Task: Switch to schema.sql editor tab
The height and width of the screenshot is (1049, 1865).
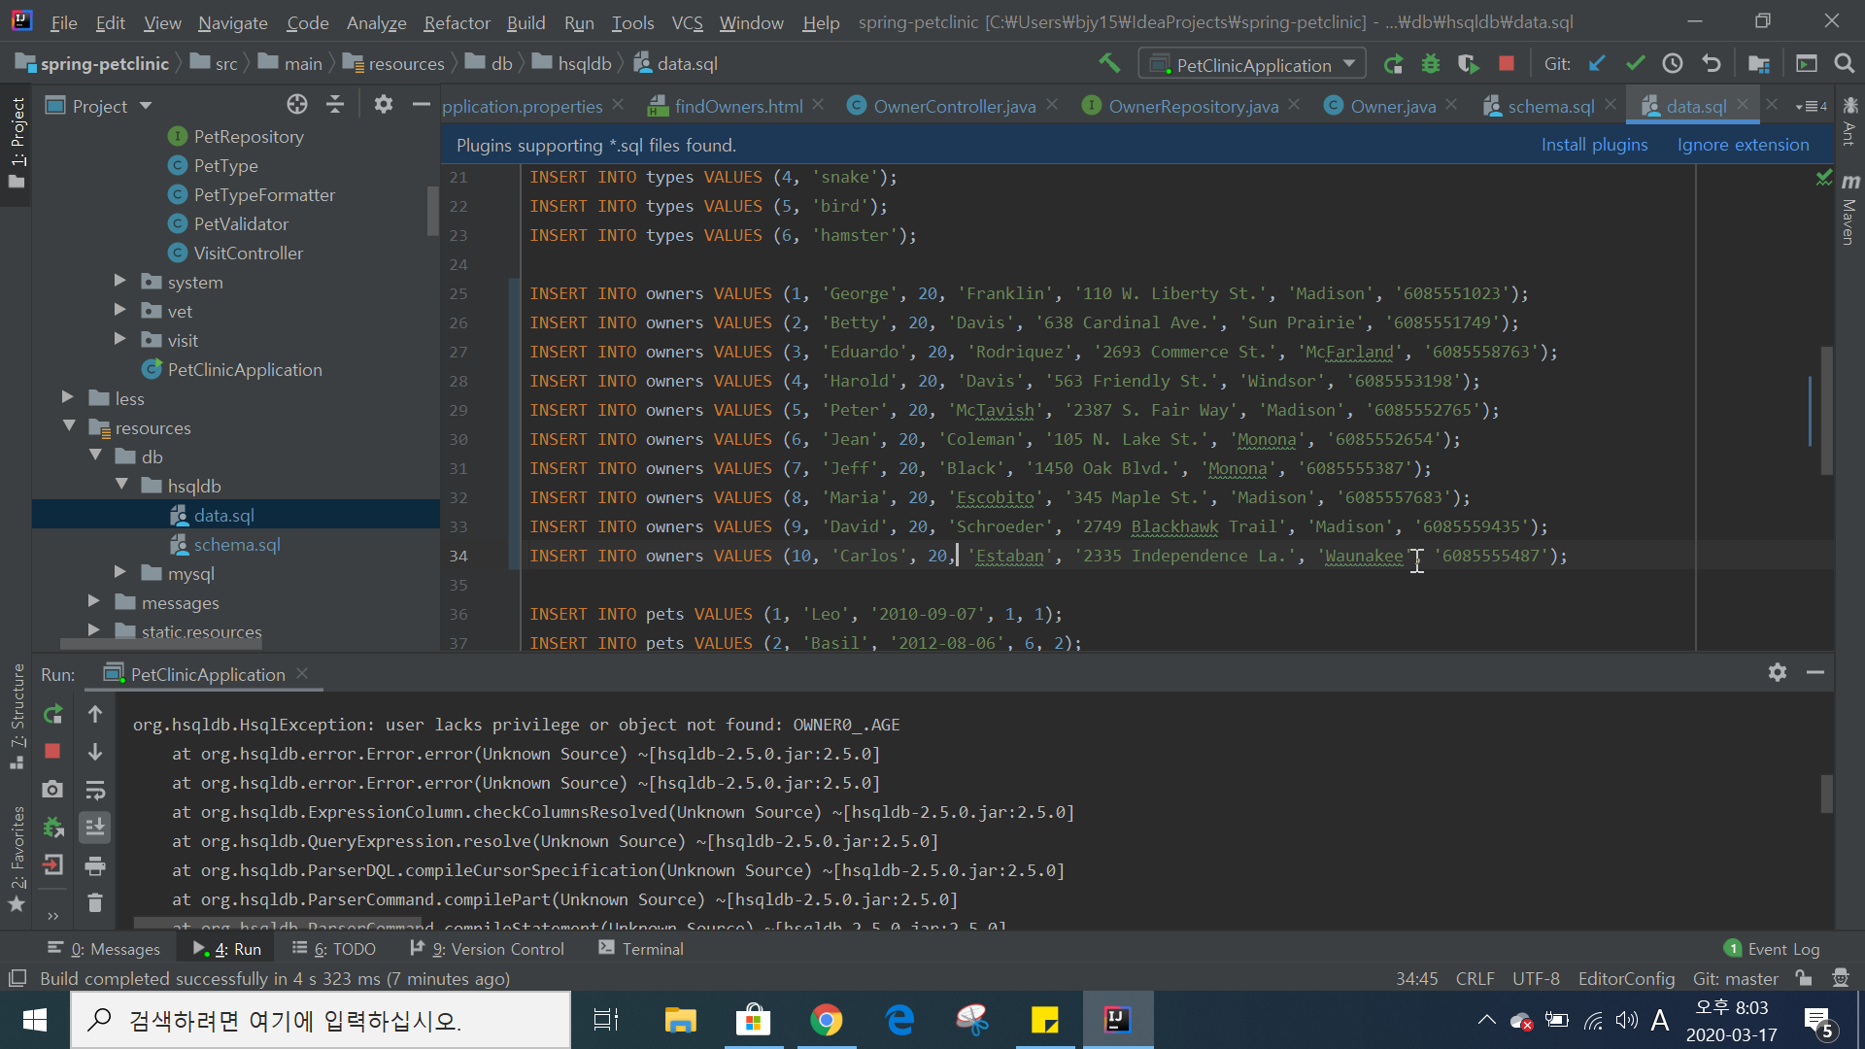Action: click(1549, 106)
